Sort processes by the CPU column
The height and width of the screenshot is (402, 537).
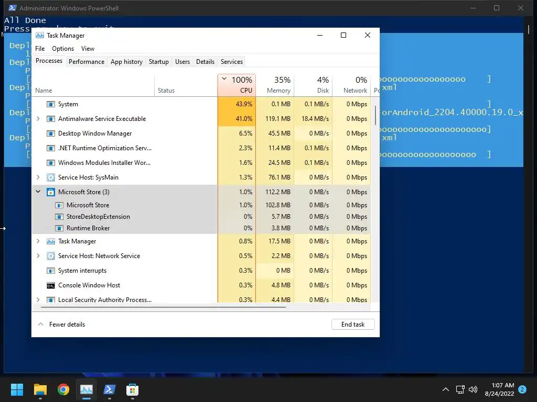pyautogui.click(x=237, y=85)
